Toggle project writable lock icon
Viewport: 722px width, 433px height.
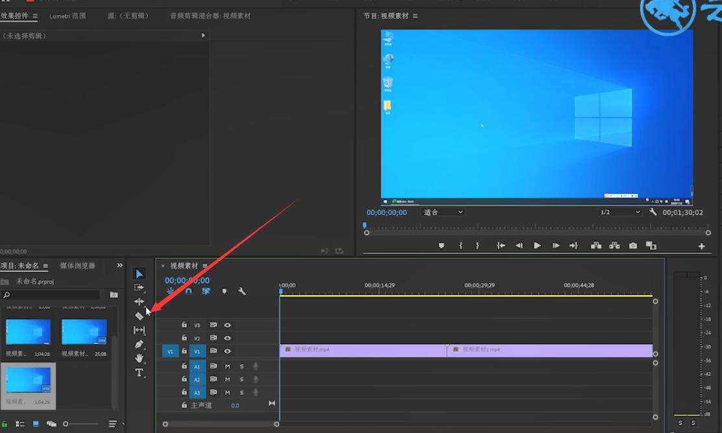(4, 424)
